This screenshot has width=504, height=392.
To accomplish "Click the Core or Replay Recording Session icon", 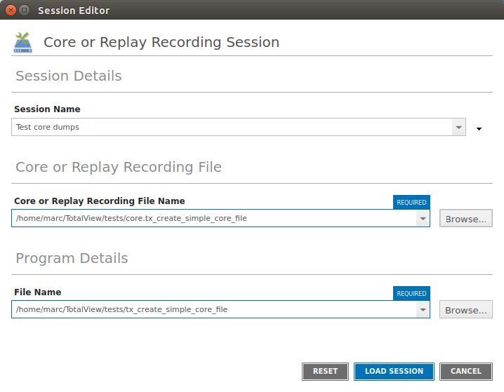I will [x=23, y=42].
